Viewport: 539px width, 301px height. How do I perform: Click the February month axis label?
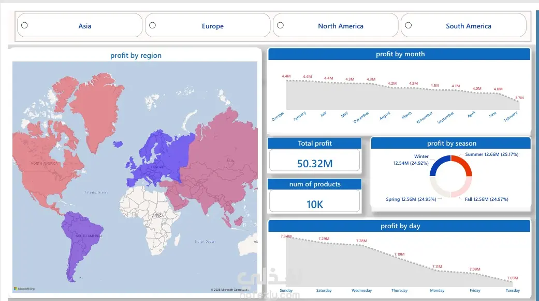[x=511, y=117]
